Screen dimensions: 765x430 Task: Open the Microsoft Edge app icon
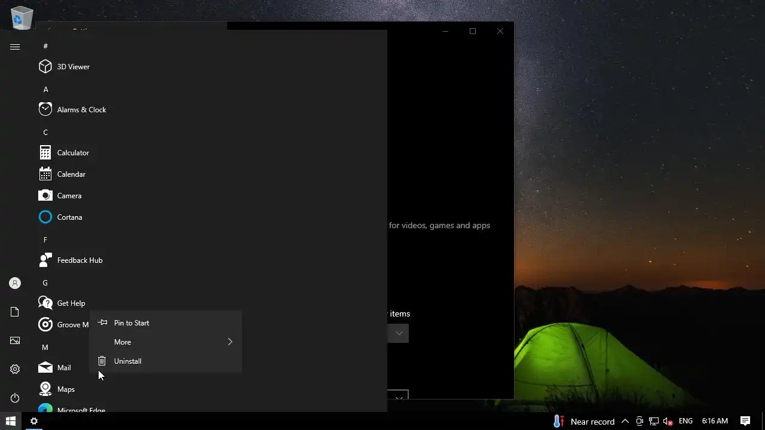tap(45, 409)
